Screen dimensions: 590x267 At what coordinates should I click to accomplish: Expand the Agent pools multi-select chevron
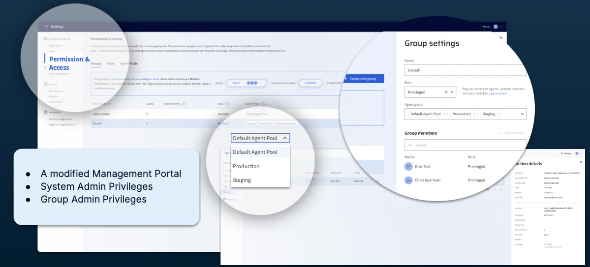point(522,114)
